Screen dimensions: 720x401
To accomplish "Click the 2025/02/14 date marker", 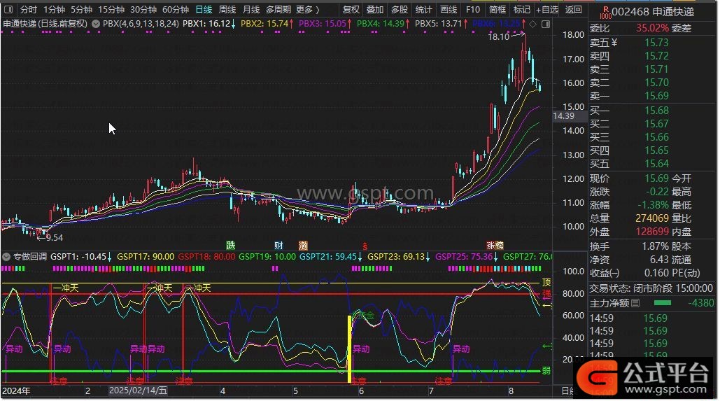I will click(138, 391).
